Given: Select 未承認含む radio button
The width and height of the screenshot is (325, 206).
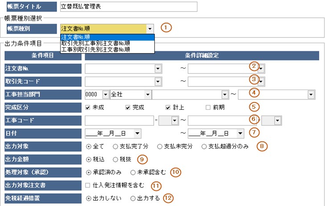Looking at the screenshot, I should (132, 172).
